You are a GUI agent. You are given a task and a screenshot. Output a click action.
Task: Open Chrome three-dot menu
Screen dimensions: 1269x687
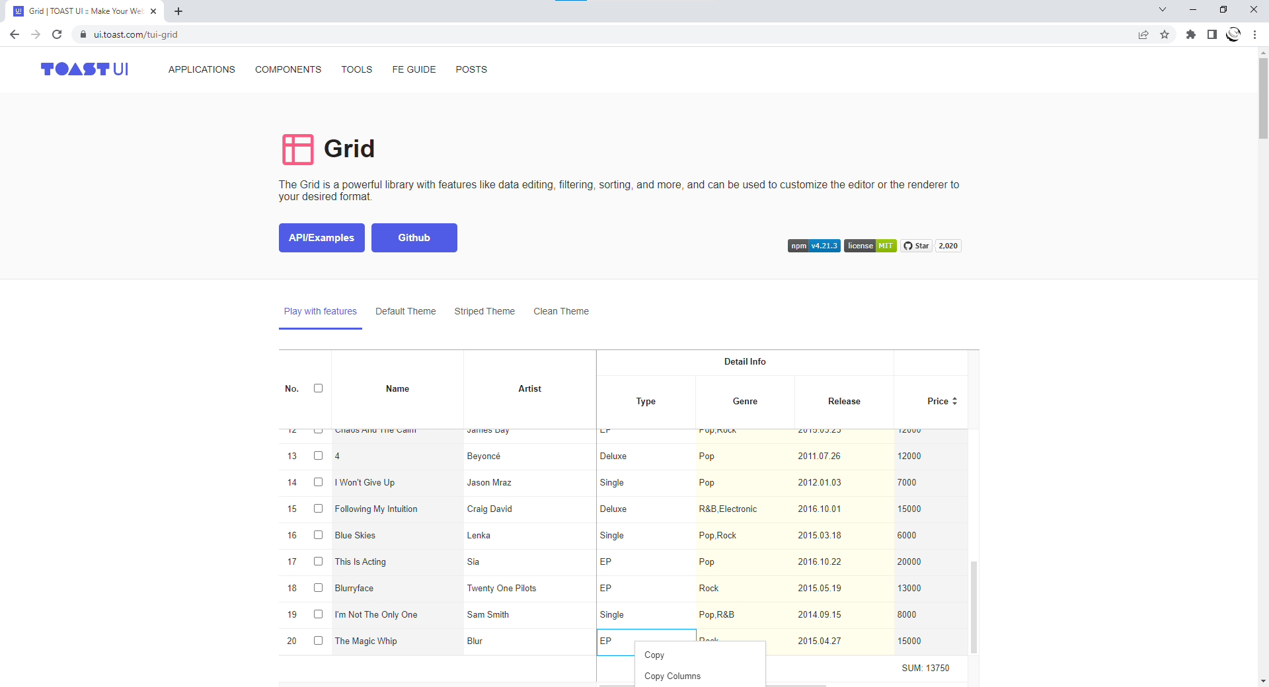coord(1254,34)
